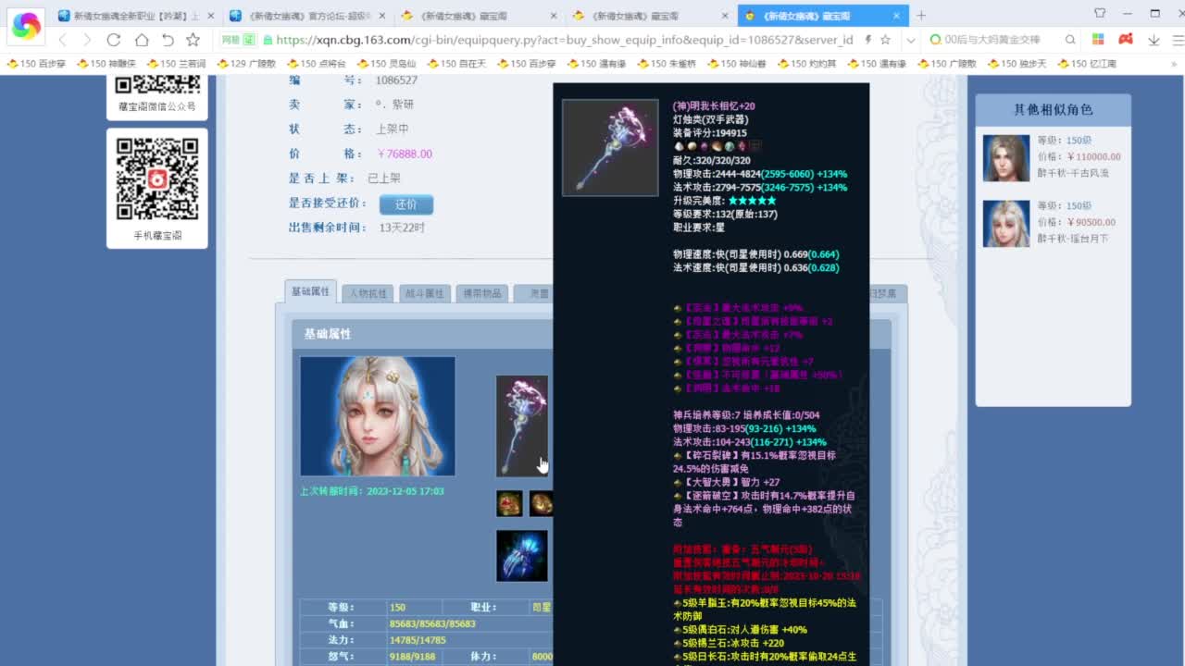This screenshot has height=666, width=1185.
Task: Close the active 藏宝阁 tab
Action: click(x=896, y=15)
